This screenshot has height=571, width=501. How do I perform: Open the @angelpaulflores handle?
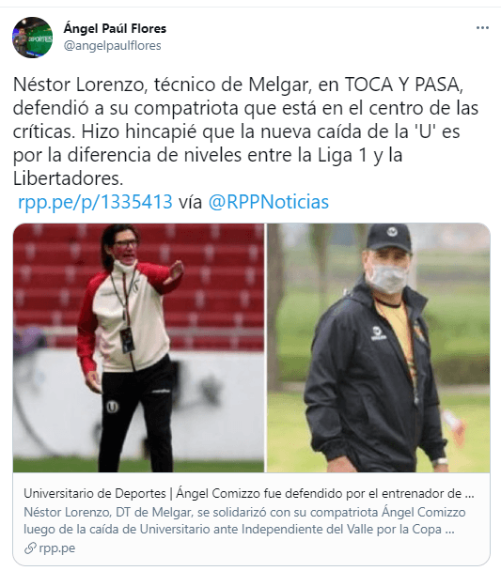pos(112,45)
